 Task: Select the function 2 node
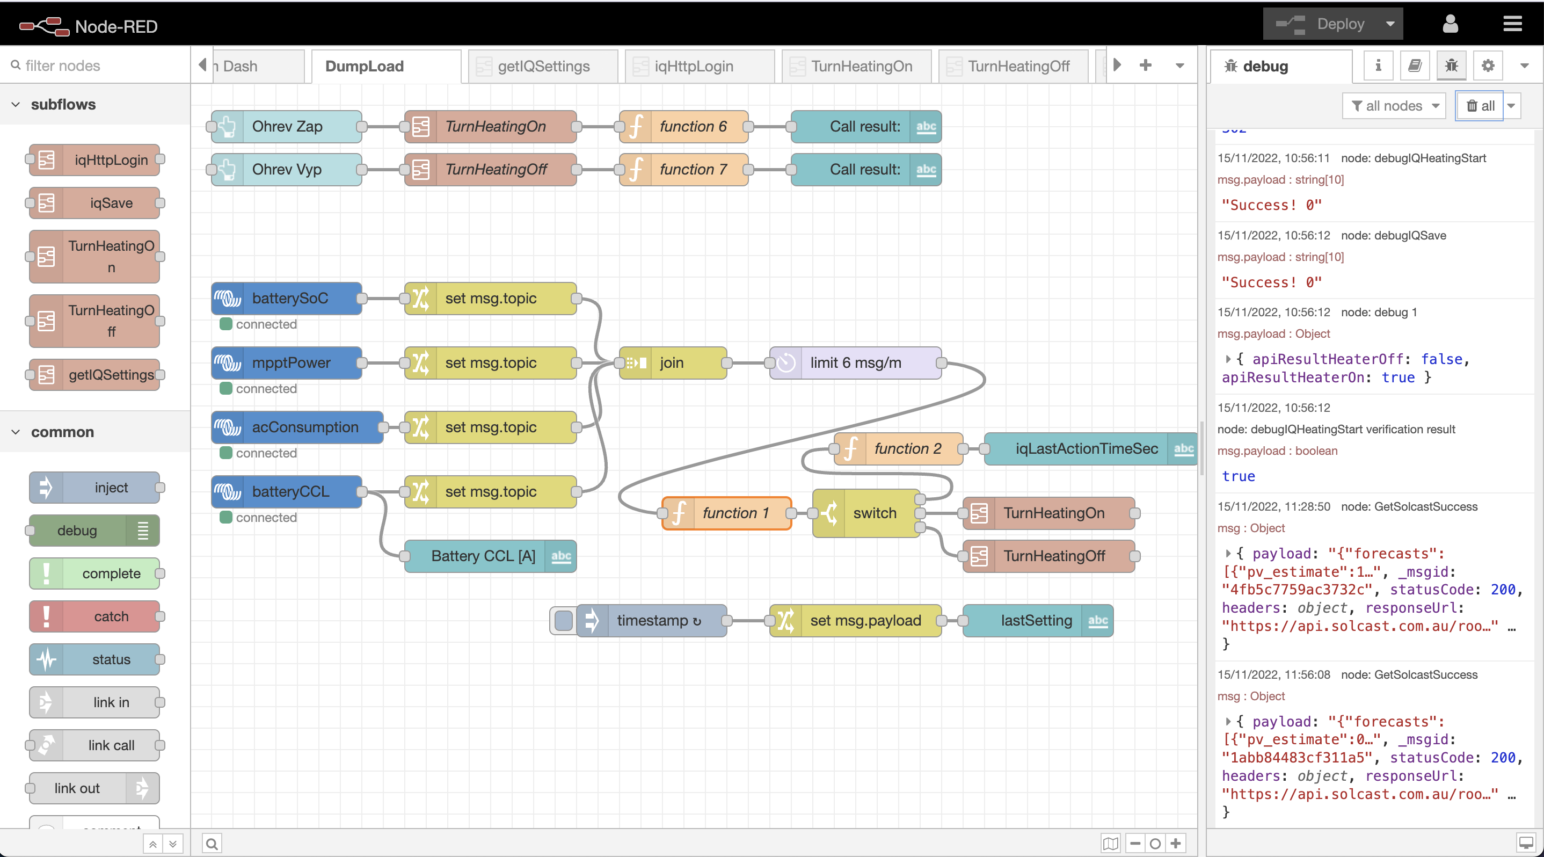pos(899,448)
